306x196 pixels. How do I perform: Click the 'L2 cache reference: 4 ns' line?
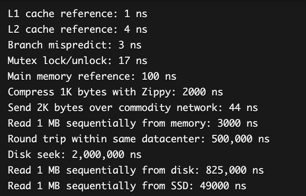tap(78, 29)
